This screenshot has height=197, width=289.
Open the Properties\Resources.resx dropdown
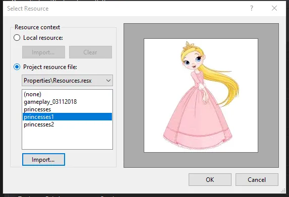point(67,81)
